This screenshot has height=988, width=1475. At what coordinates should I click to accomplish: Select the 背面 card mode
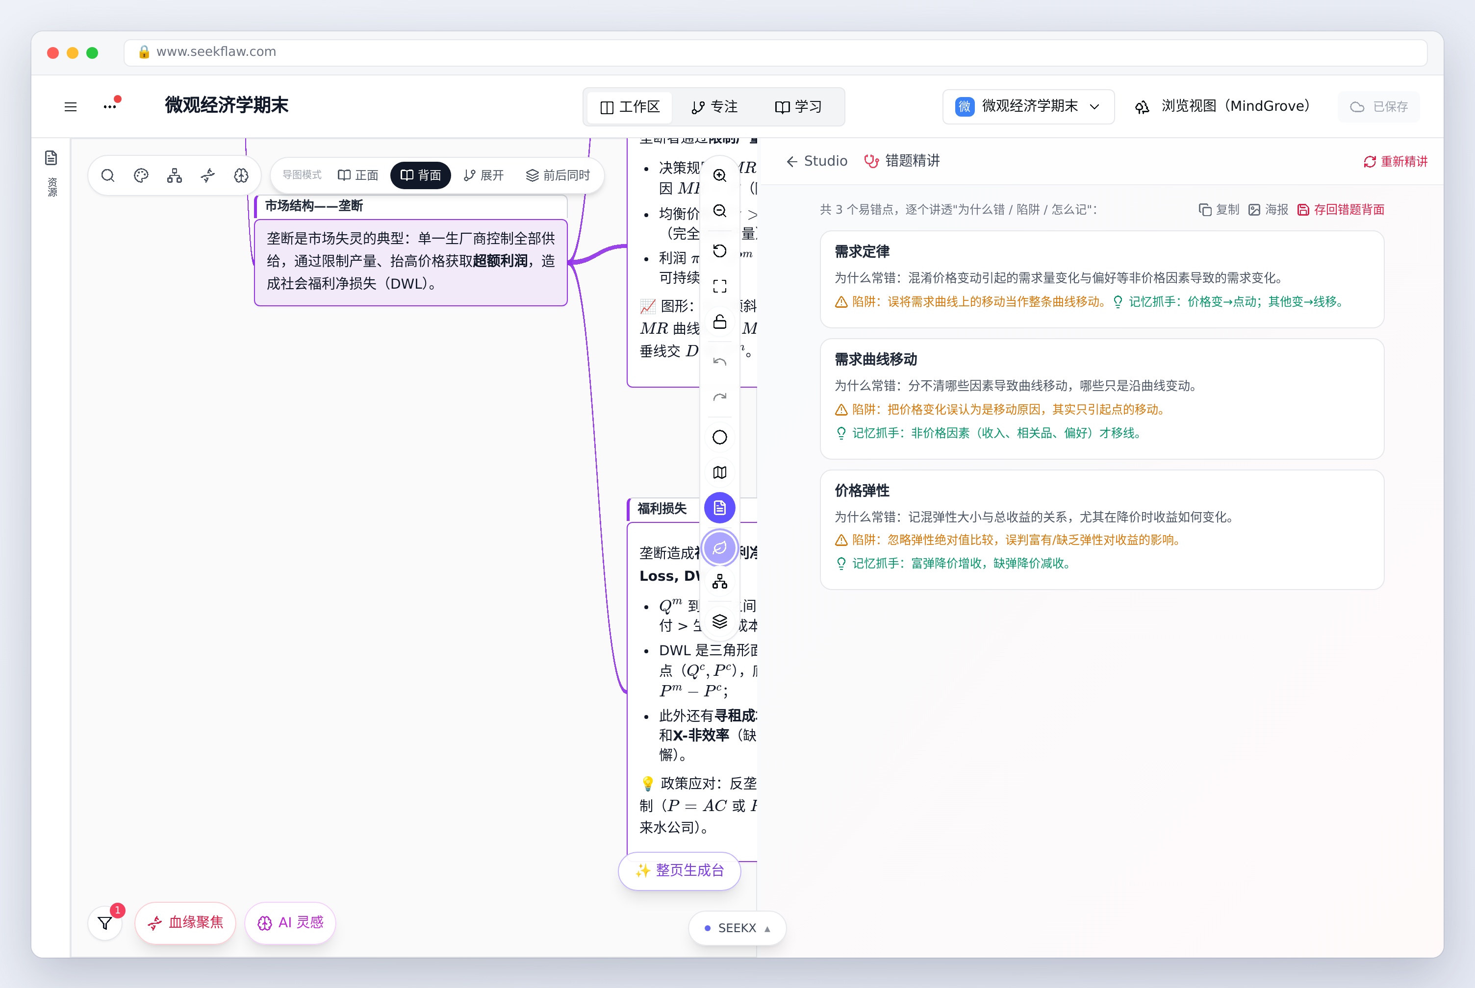pyautogui.click(x=420, y=175)
